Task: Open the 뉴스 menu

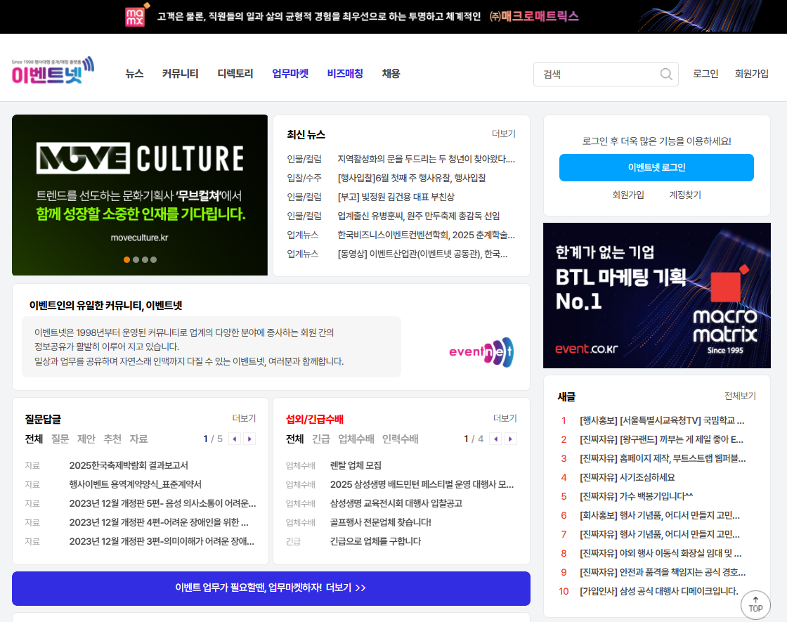Action: [x=134, y=73]
